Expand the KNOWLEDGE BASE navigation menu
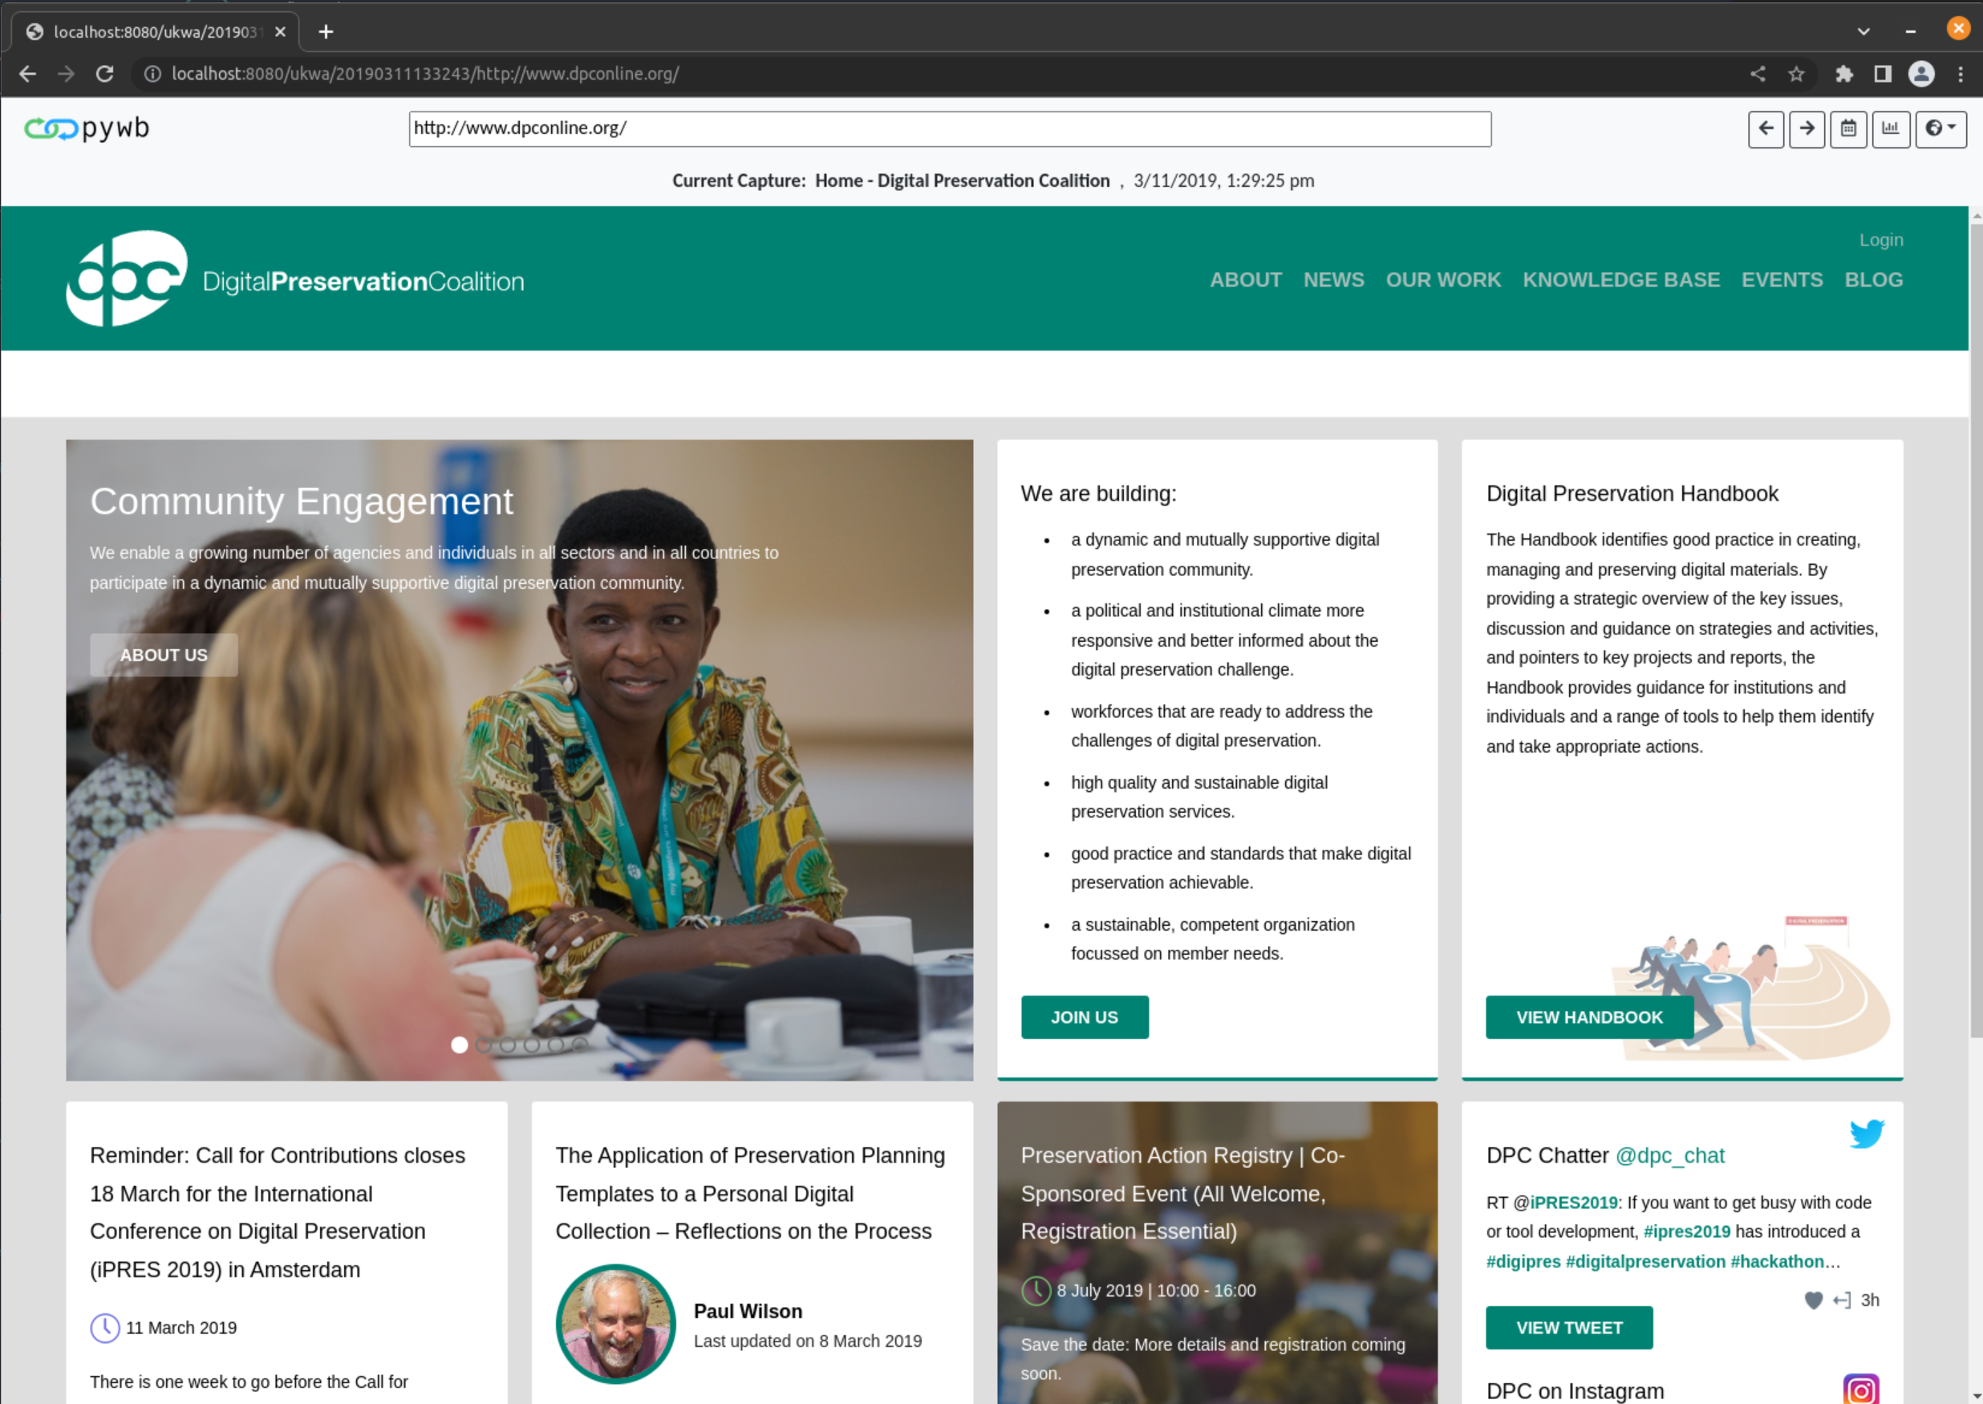Viewport: 1983px width, 1404px height. (1621, 279)
